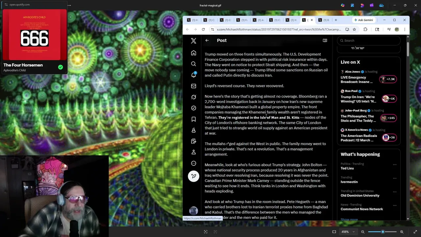
Task: Open browser Extensions puzzle icon
Action: click(365, 29)
